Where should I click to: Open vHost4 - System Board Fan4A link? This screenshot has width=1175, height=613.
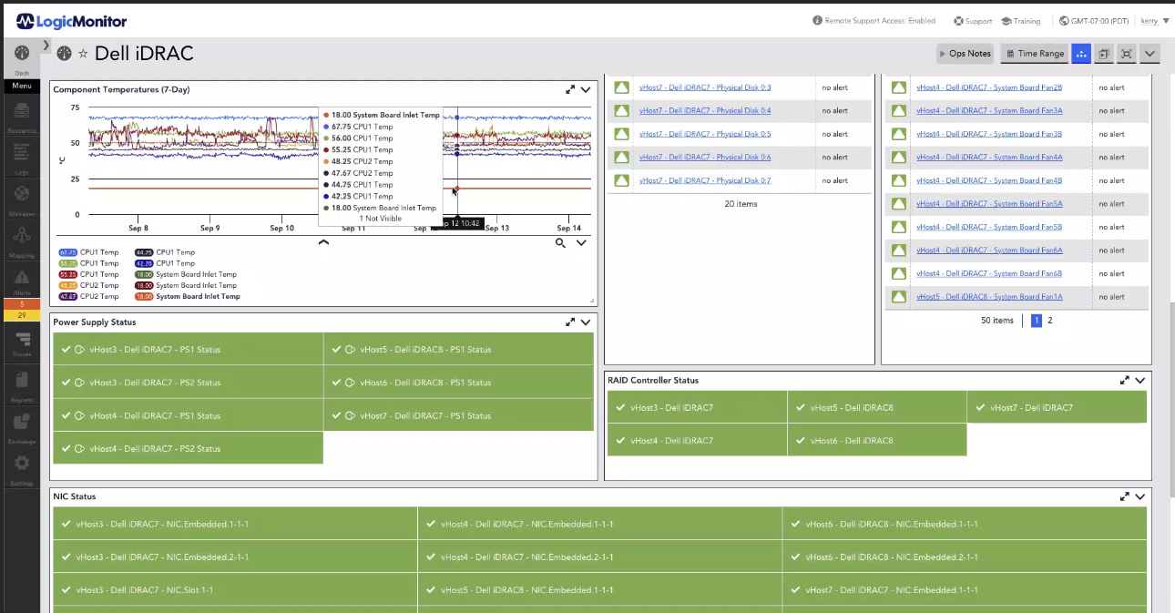tap(989, 157)
